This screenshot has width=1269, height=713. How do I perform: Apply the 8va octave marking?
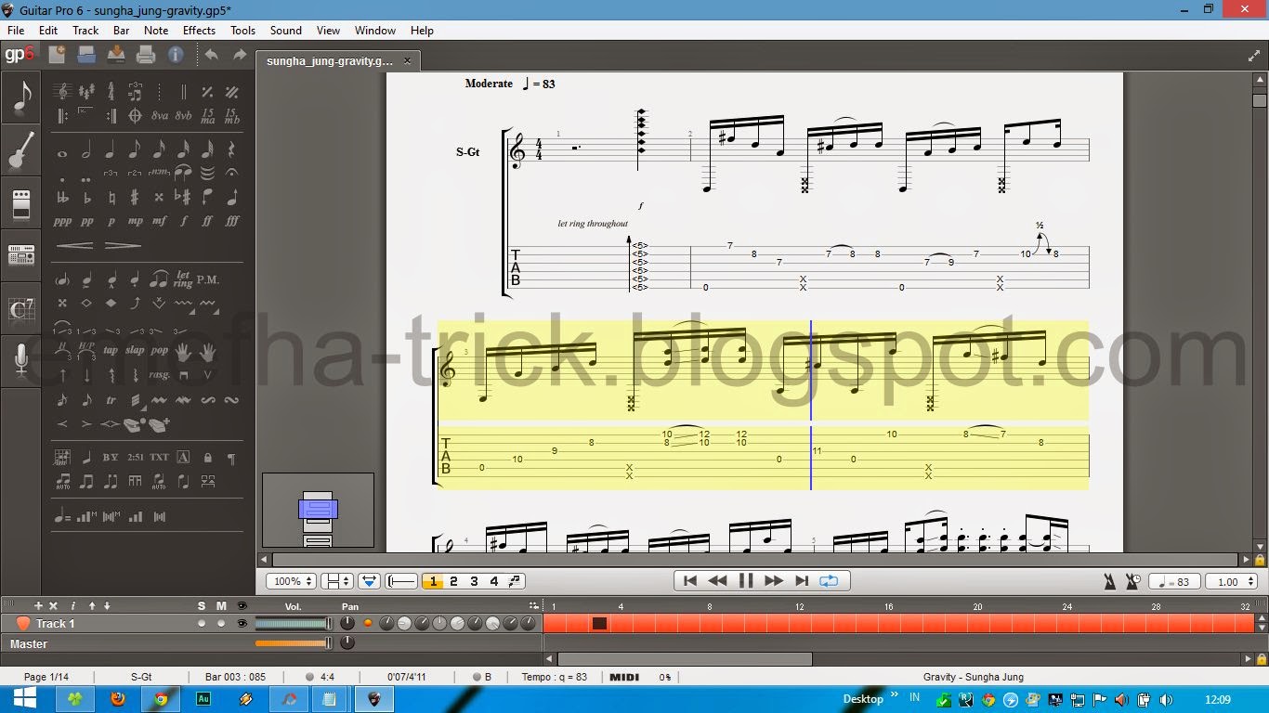[159, 116]
